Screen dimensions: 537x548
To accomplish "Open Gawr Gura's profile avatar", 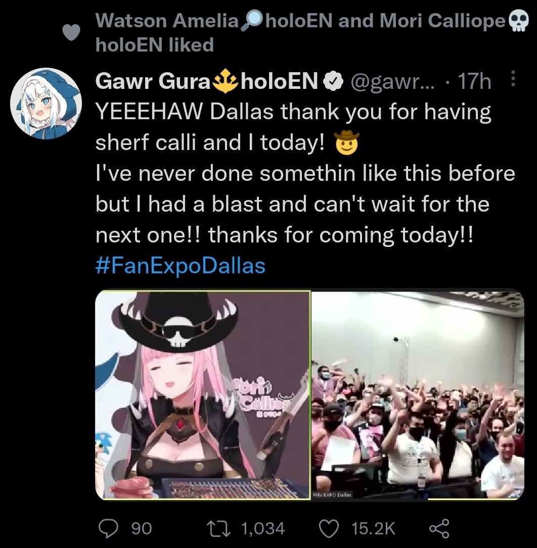I will 46,104.
